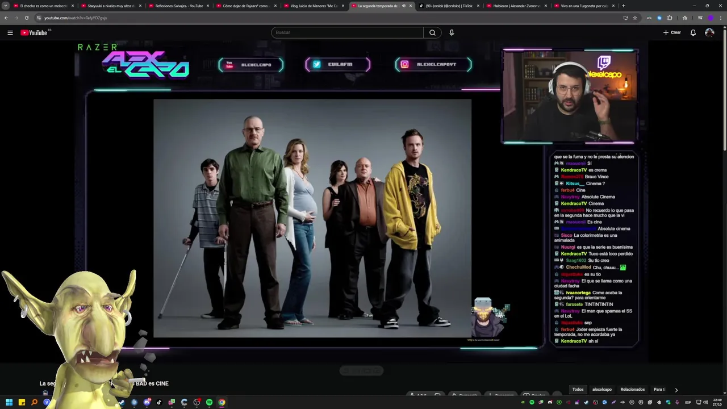The width and height of the screenshot is (727, 409).
Task: Reload the page
Action: [26, 18]
